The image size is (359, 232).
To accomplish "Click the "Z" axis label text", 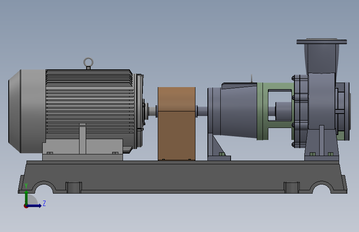I will tap(44, 203).
